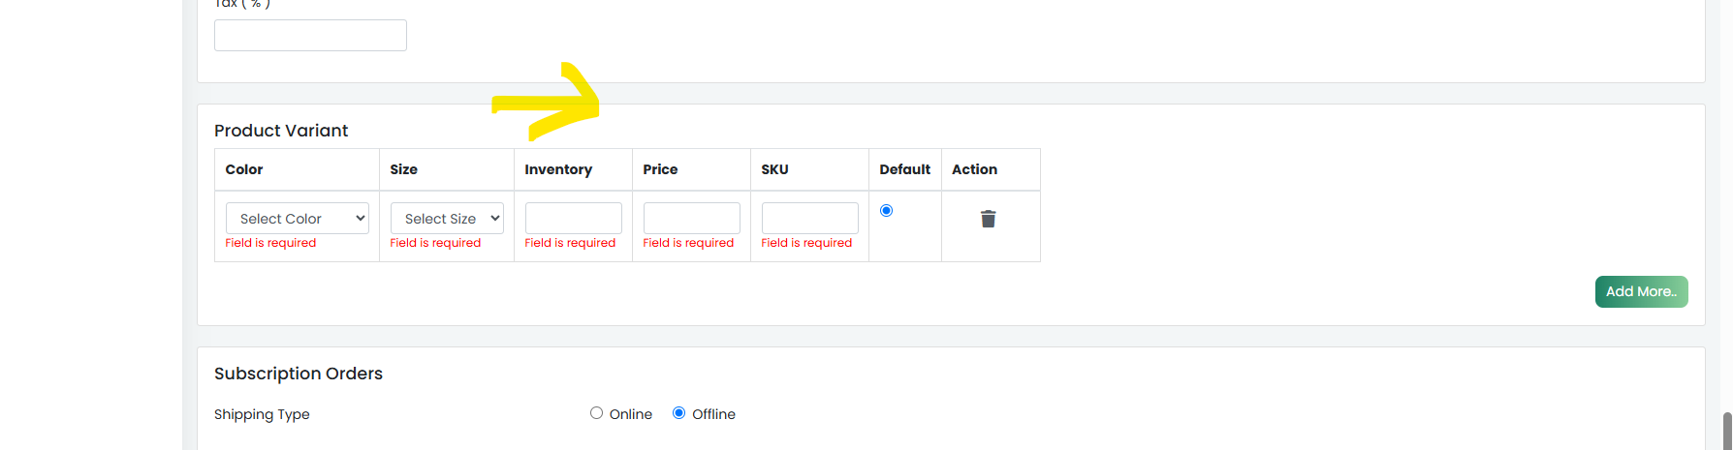
Task: Click the Inventory column header
Action: (x=558, y=169)
